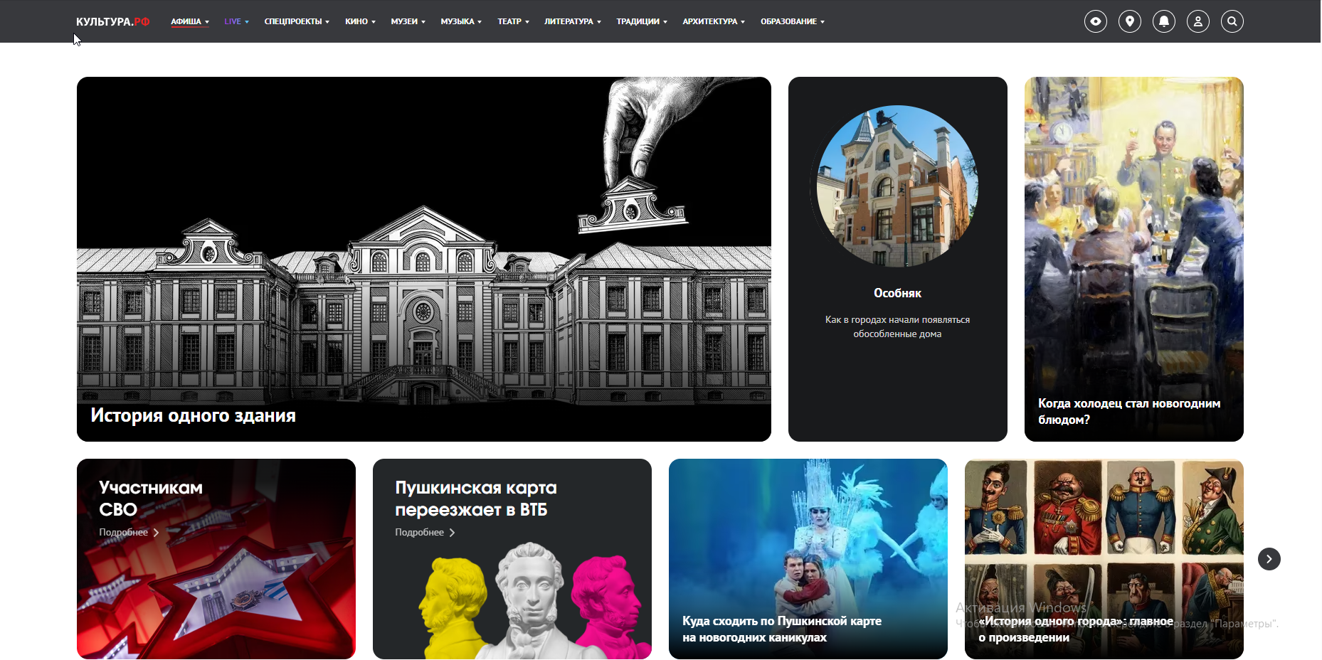The height and width of the screenshot is (660, 1322).
Task: Open the Live menu dropdown
Action: 236,21
